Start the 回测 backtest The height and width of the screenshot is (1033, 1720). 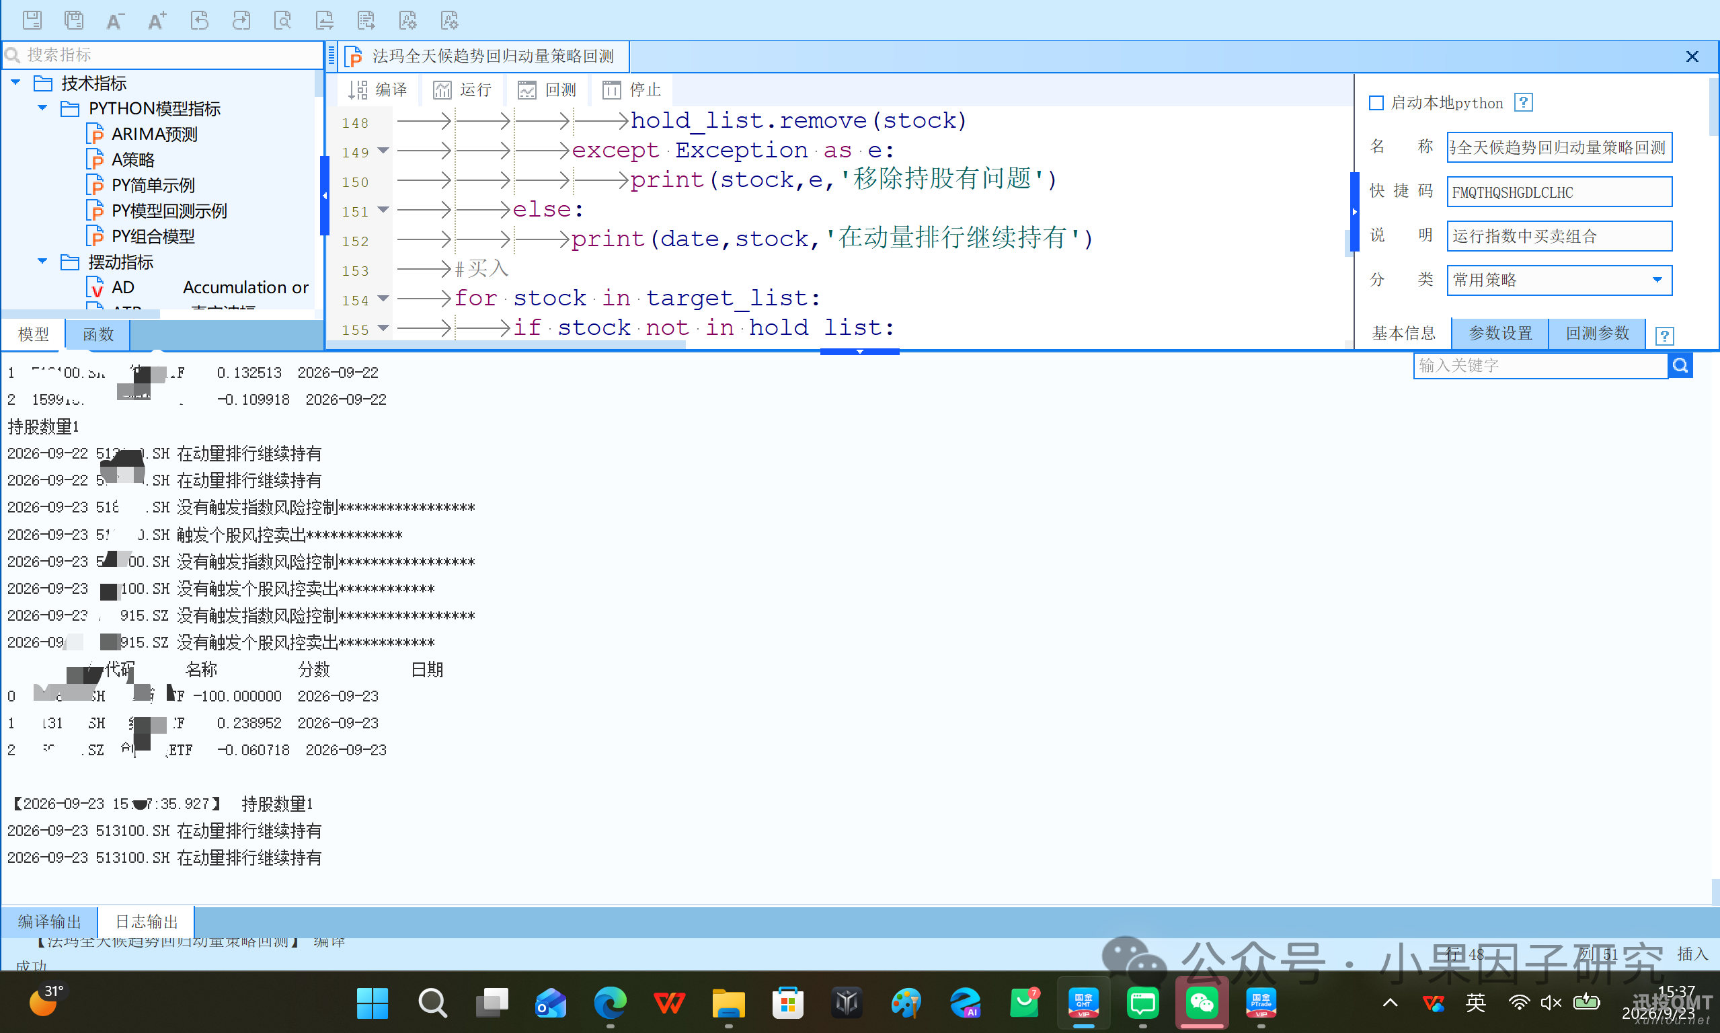(x=547, y=90)
